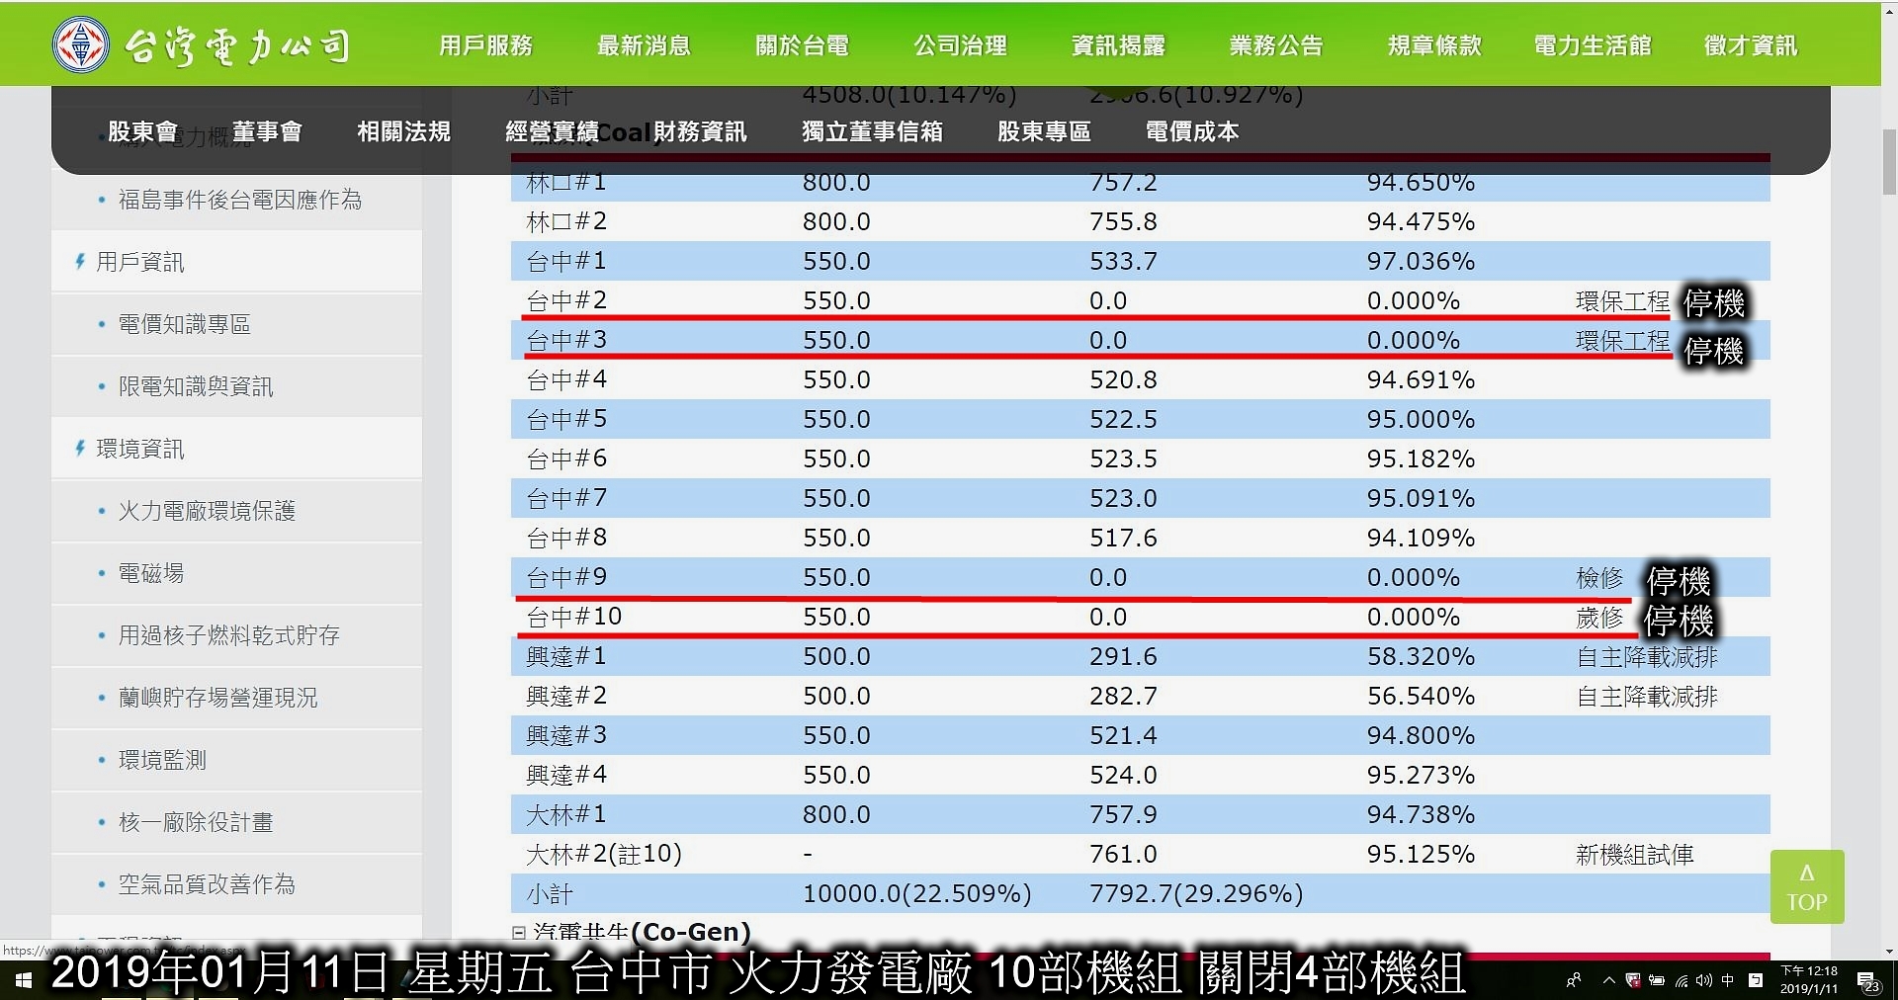Open the Wi-Fi network tray icon

[x=1681, y=980]
